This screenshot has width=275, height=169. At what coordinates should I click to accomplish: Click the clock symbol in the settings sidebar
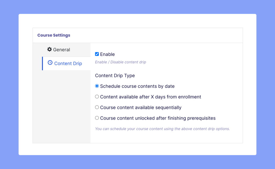(x=50, y=62)
